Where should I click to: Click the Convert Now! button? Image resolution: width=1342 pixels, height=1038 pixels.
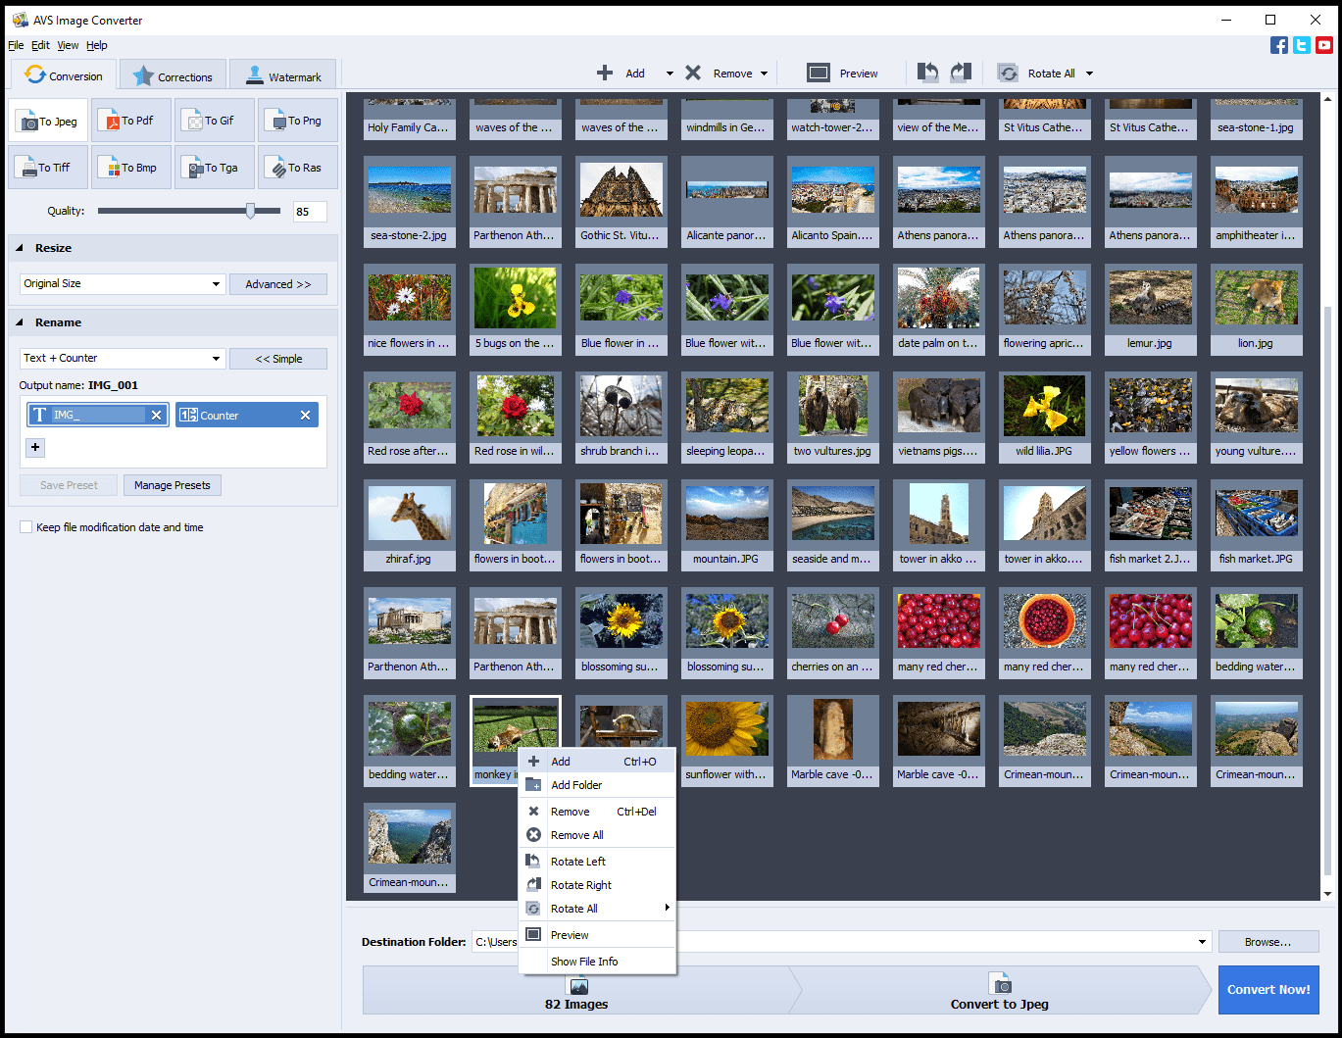(x=1267, y=990)
